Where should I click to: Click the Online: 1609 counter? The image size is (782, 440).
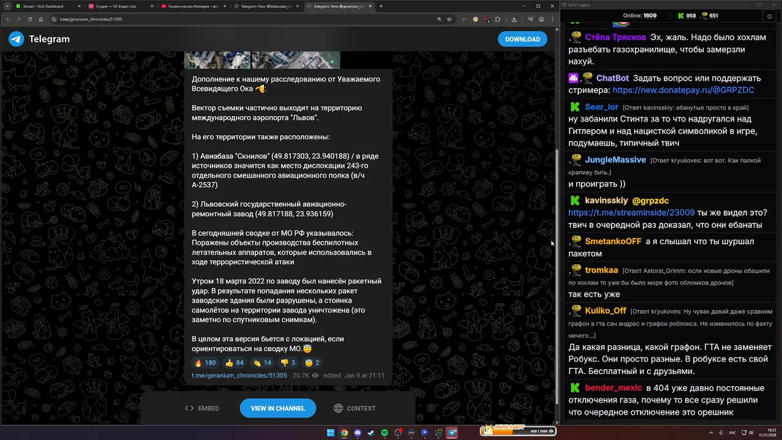640,16
